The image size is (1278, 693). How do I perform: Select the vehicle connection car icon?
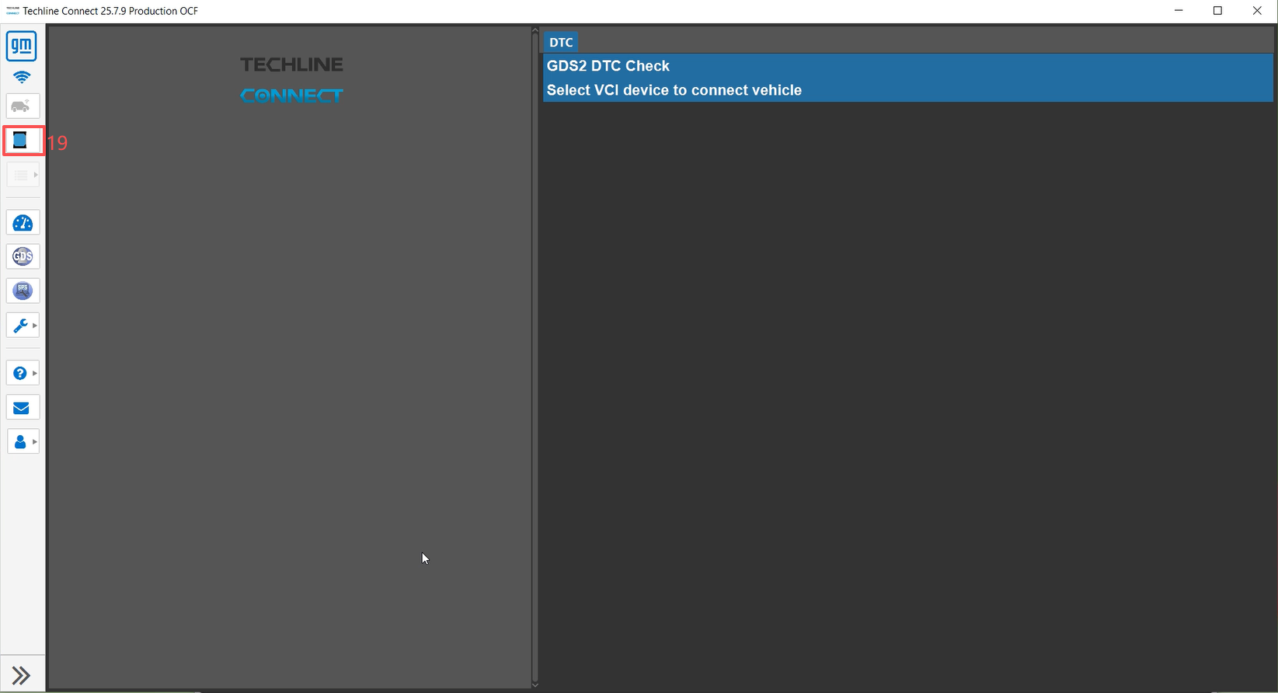coord(23,106)
